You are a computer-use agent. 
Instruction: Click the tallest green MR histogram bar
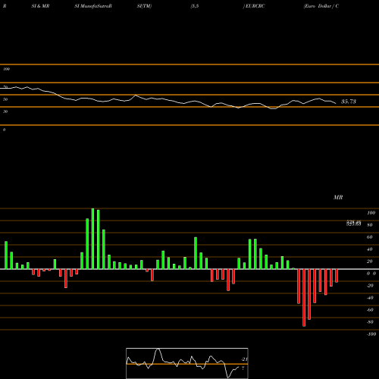pos(92,239)
